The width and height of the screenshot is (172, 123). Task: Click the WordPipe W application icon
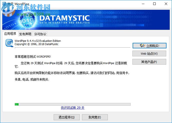(9, 43)
